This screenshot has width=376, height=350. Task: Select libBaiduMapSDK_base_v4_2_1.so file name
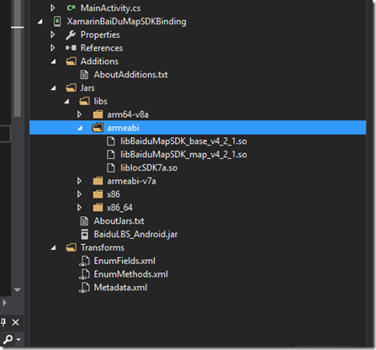[x=183, y=141]
